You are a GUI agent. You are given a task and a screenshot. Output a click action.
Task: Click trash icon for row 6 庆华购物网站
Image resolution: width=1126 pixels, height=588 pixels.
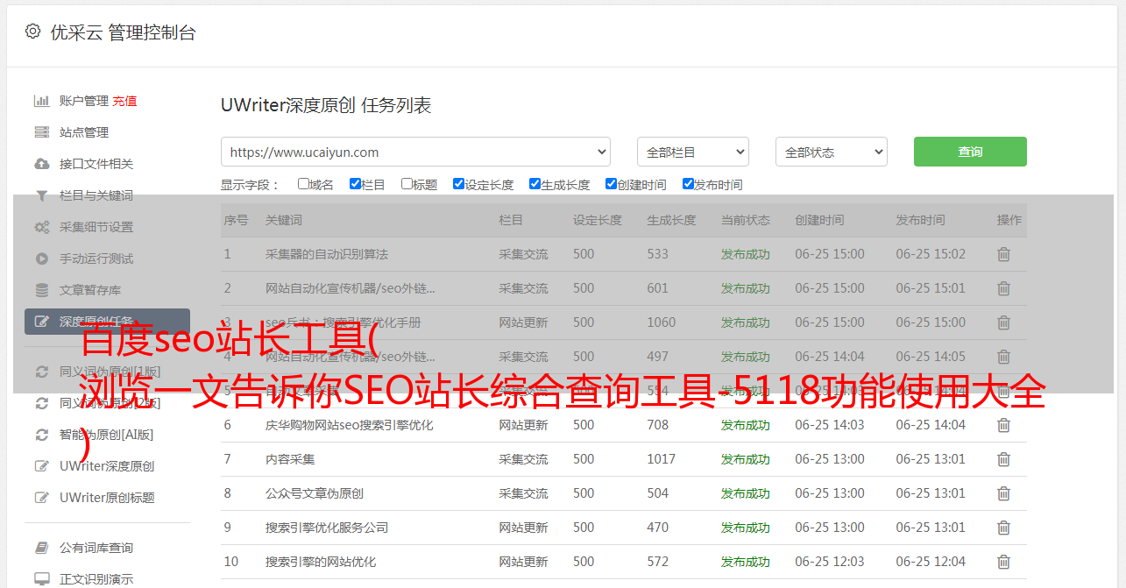click(1003, 425)
